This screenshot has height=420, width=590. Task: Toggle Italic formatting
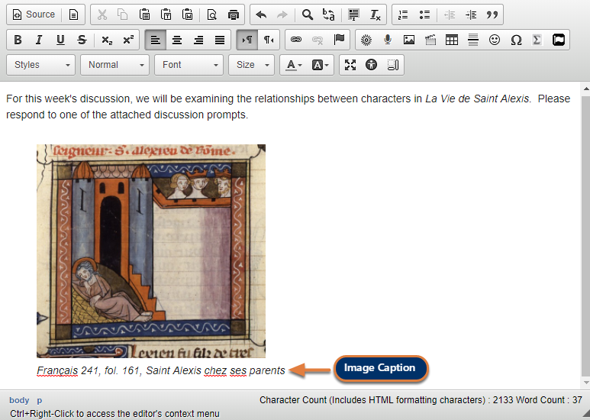[x=39, y=40]
